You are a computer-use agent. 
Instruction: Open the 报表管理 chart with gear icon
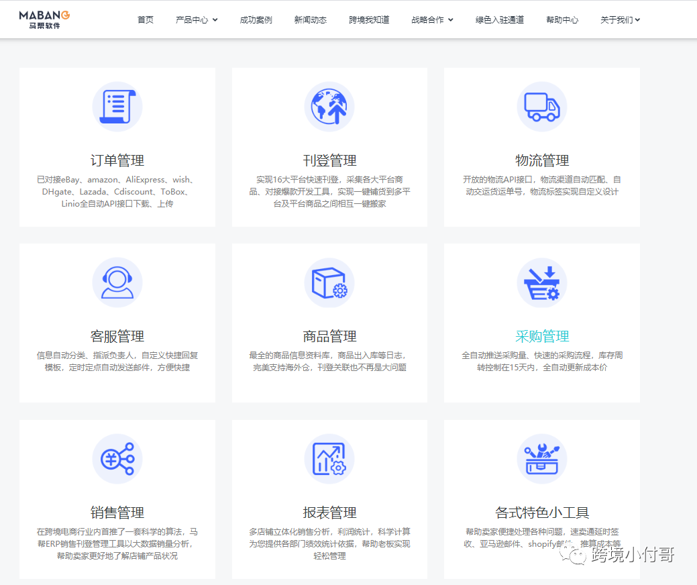(329, 459)
